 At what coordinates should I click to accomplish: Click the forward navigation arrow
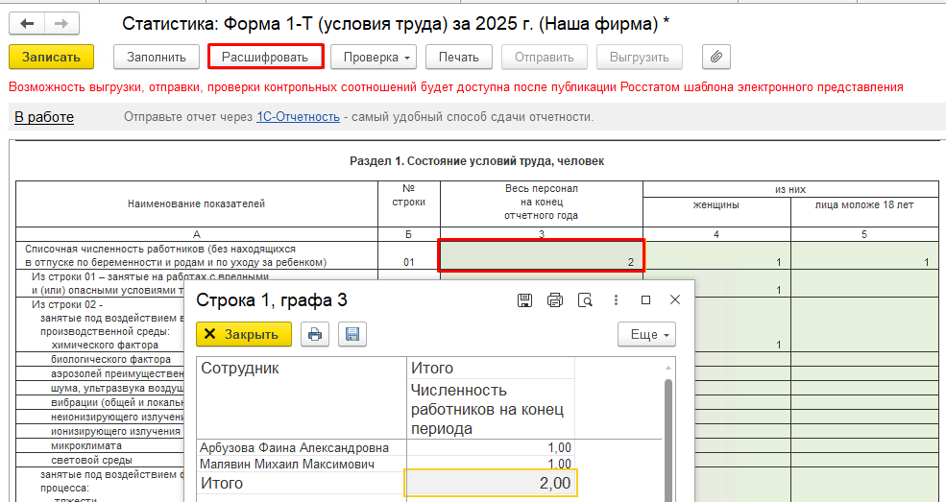tap(61, 22)
